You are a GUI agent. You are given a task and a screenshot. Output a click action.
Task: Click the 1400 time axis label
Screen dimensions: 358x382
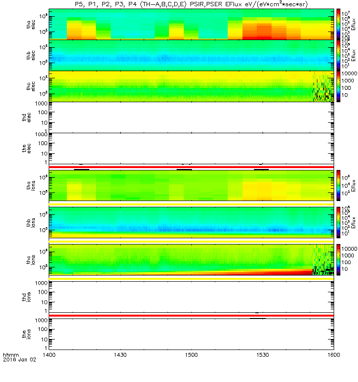coord(49,355)
